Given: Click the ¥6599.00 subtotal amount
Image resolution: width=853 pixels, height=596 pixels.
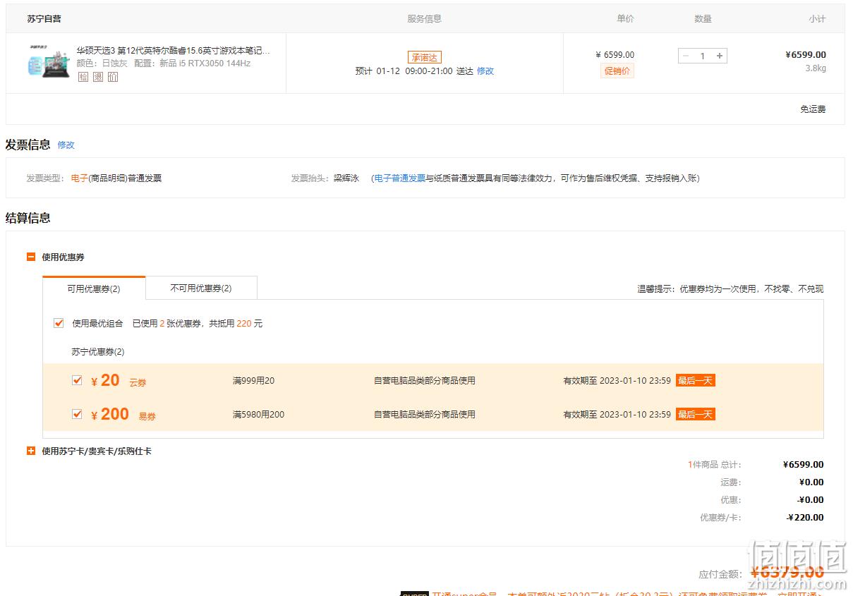Looking at the screenshot, I should point(806,54).
